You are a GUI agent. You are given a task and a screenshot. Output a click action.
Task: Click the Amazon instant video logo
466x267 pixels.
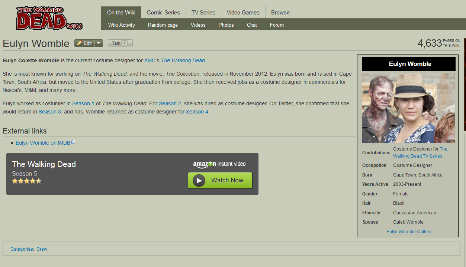coord(219,164)
